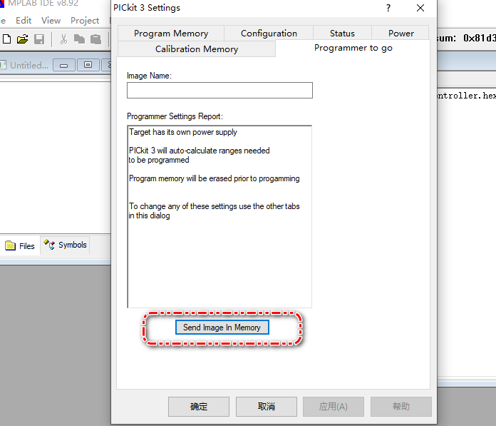
Task: Click the Image Name label
Action: [x=150, y=76]
